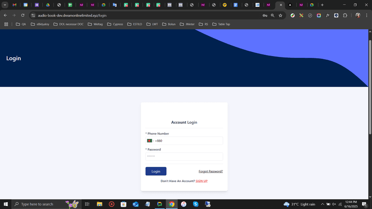Image resolution: width=372 pixels, height=209 pixels.
Task: Reload the page with the refresh icon
Action: (22, 15)
